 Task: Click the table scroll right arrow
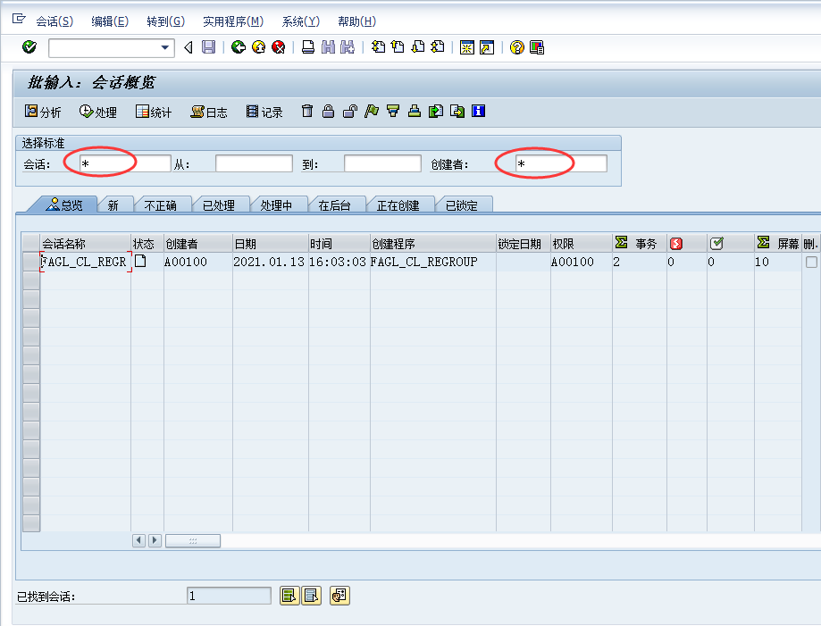point(155,540)
